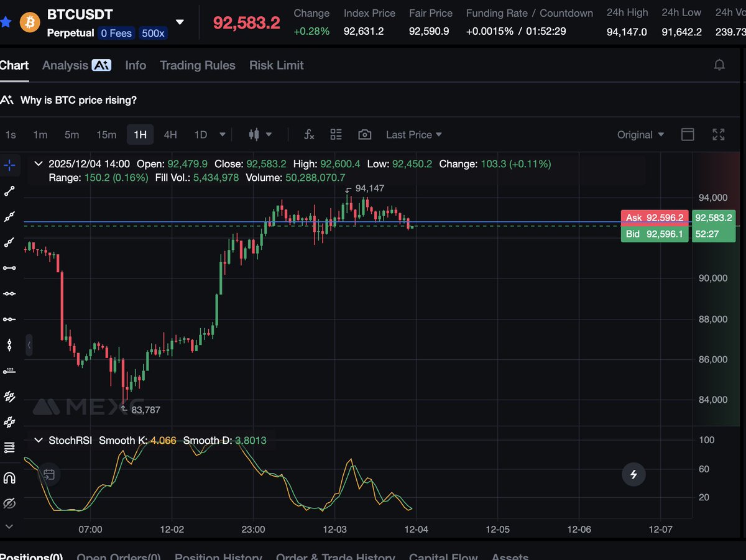Open the Position History tab
The height and width of the screenshot is (560, 746).
[218, 557]
